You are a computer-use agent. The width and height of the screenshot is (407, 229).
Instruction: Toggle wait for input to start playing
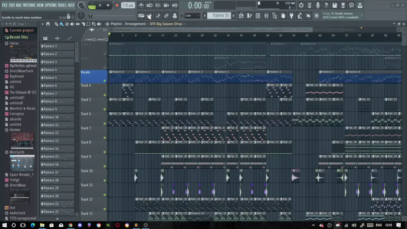150,5
